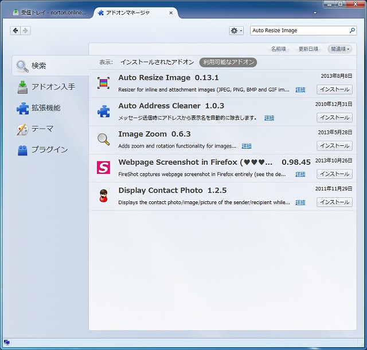
Task: Click the date 2013年10月26日
Action: [334, 161]
